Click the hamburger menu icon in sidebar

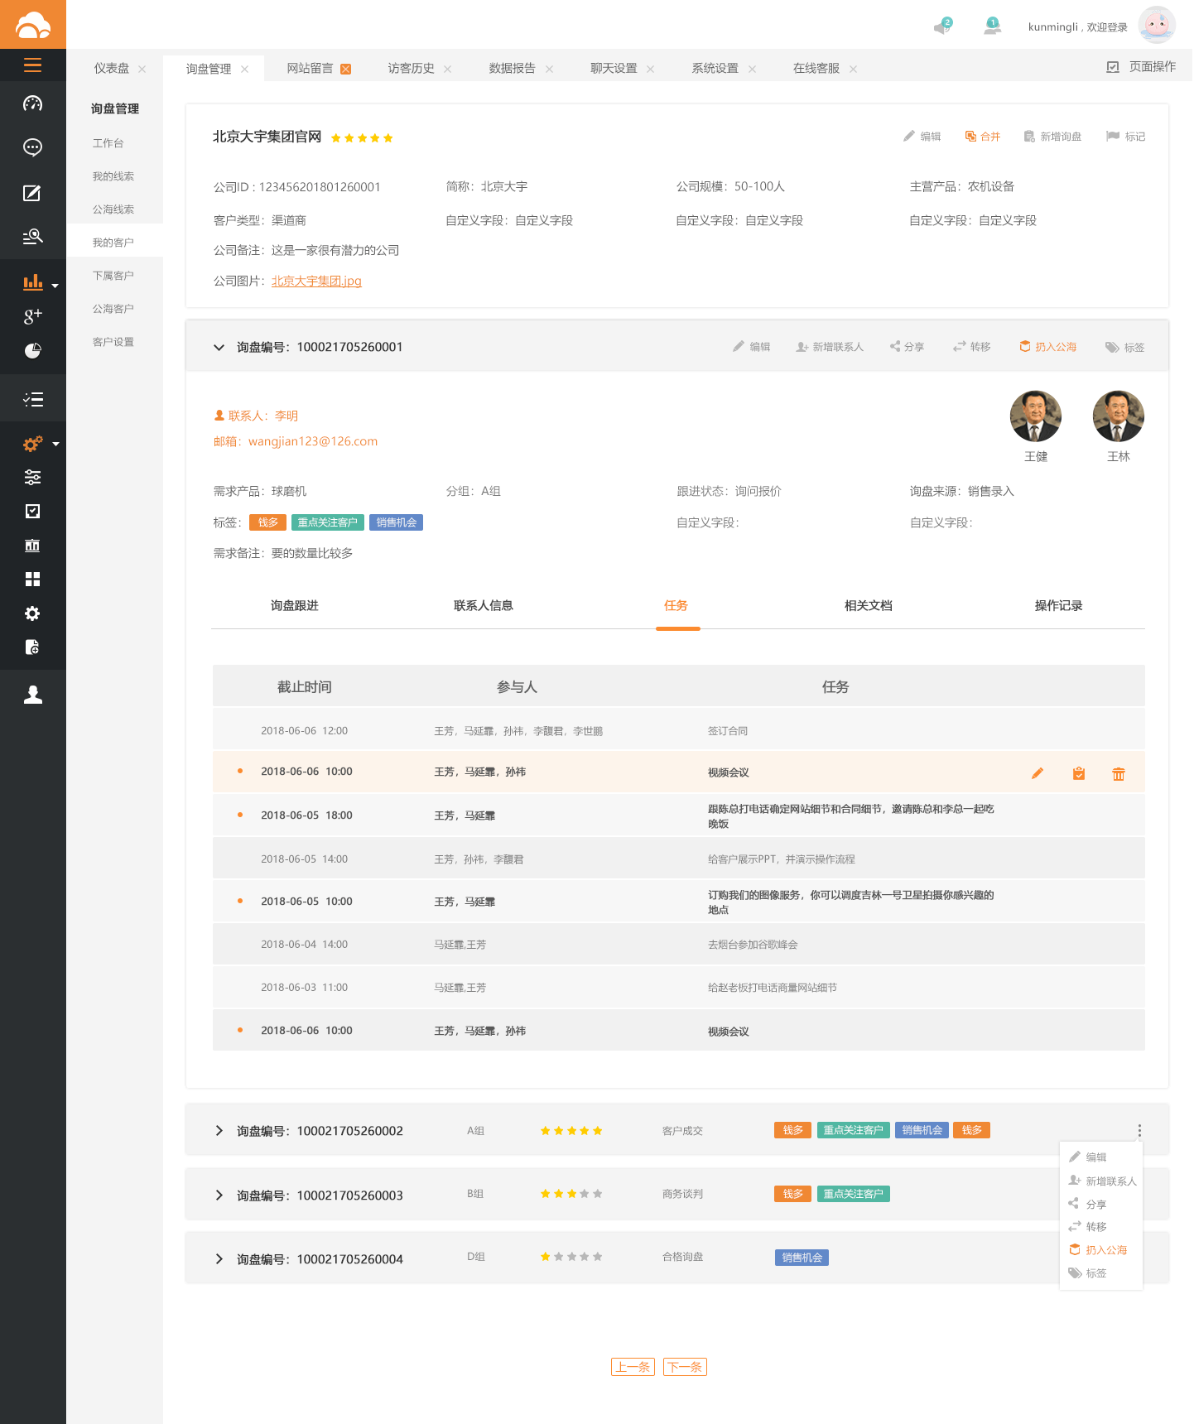pyautogui.click(x=32, y=65)
